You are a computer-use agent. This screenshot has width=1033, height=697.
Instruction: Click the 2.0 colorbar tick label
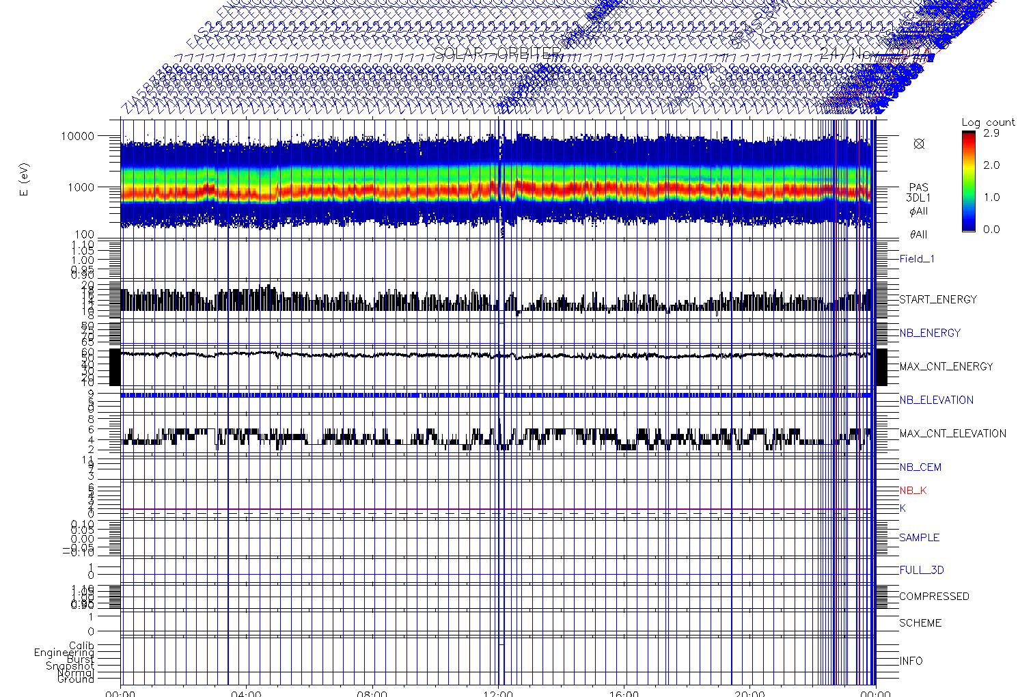991,165
